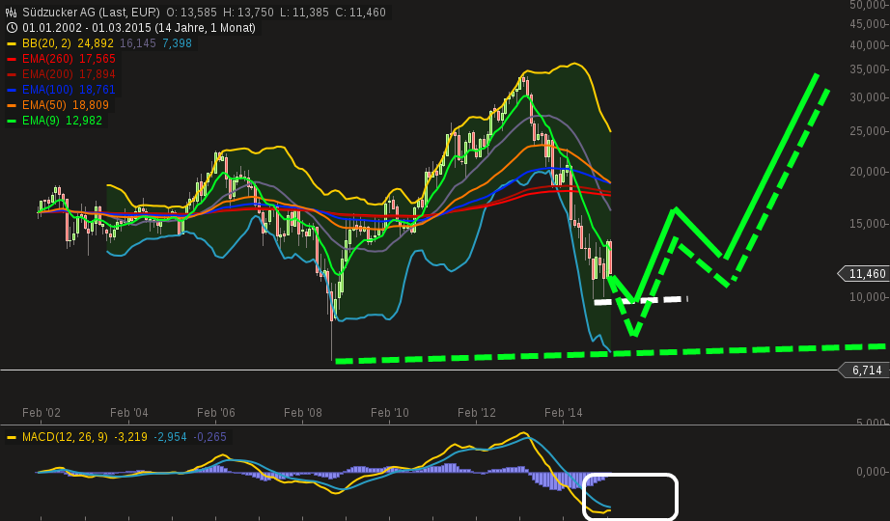Click the Feb '02 time axis label
The height and width of the screenshot is (521, 890).
click(42, 413)
